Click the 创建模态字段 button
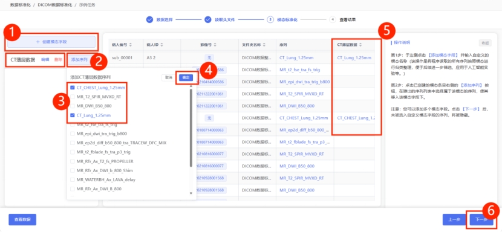 51,42
